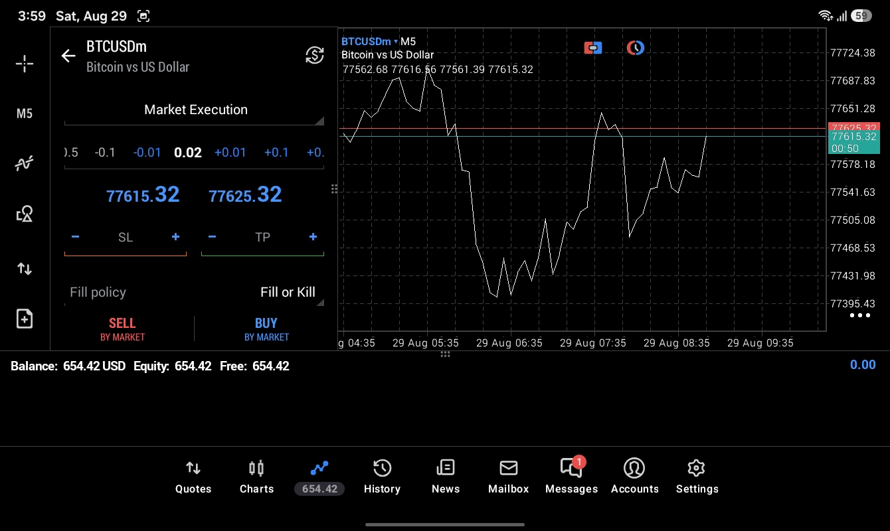
Task: Tap the red-blue one-click trading icon
Action: click(593, 48)
